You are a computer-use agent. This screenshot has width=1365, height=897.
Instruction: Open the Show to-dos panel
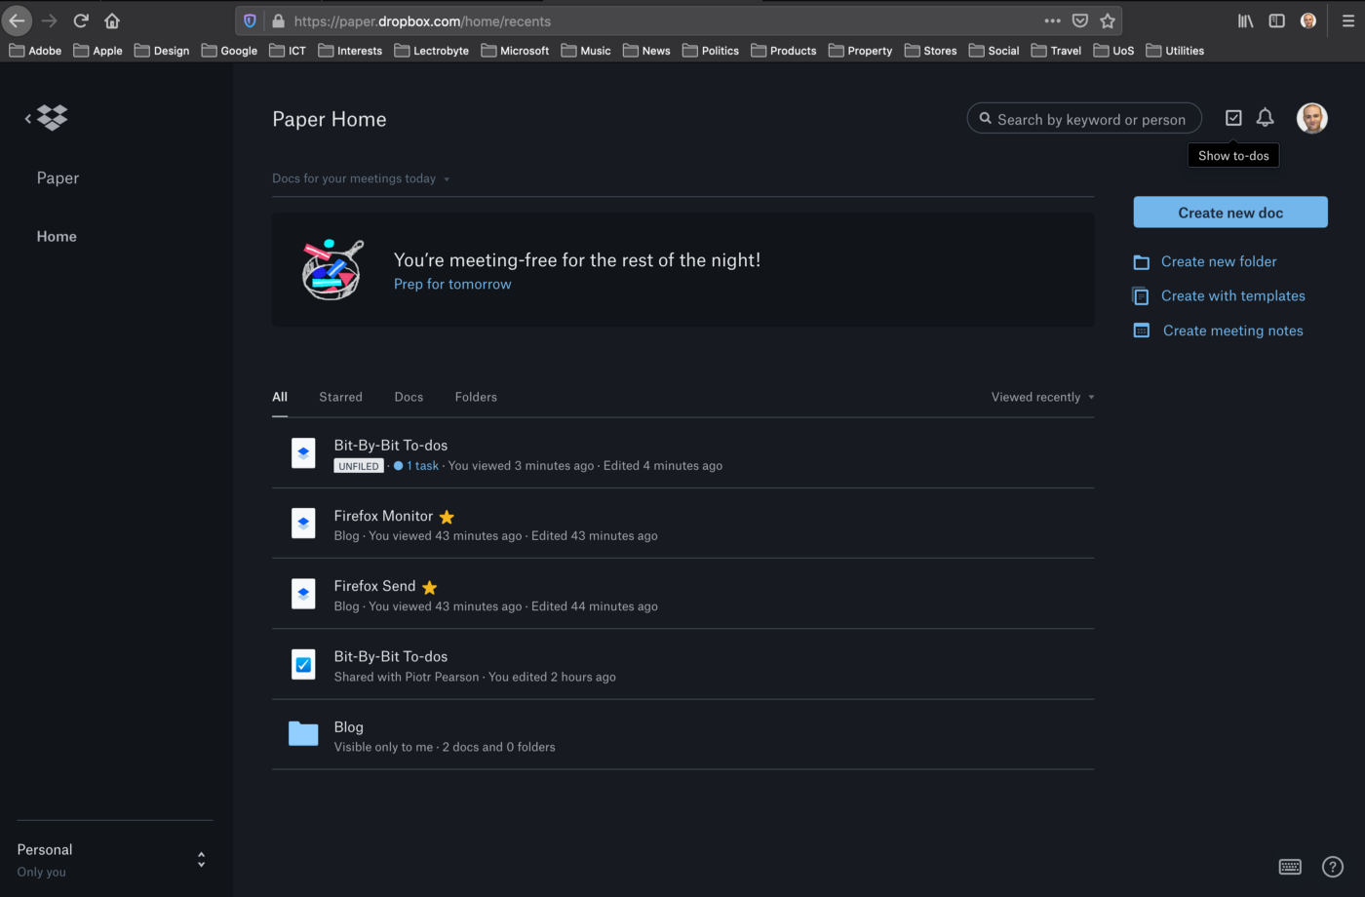1233,117
